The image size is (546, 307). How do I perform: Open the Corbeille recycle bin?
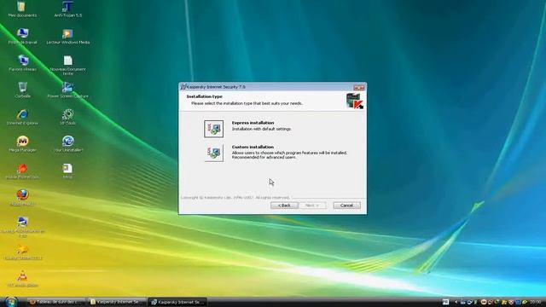pyautogui.click(x=22, y=90)
